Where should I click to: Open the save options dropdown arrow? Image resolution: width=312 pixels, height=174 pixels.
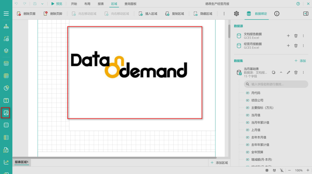click(x=42, y=4)
